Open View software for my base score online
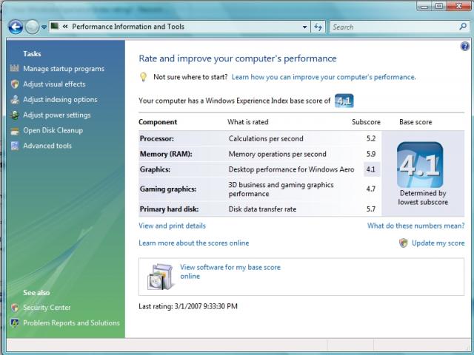Screen dimensions: 474x355 pos(230,271)
